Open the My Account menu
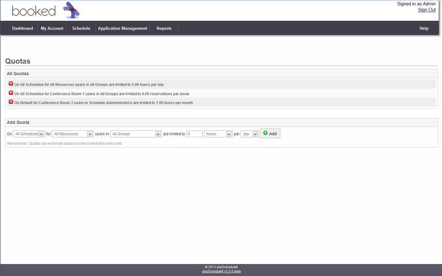The image size is (442, 276). (52, 28)
